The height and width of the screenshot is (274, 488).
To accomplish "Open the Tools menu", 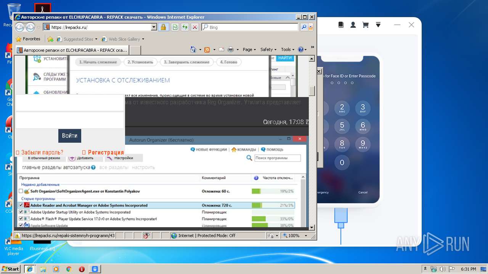I will [288, 49].
